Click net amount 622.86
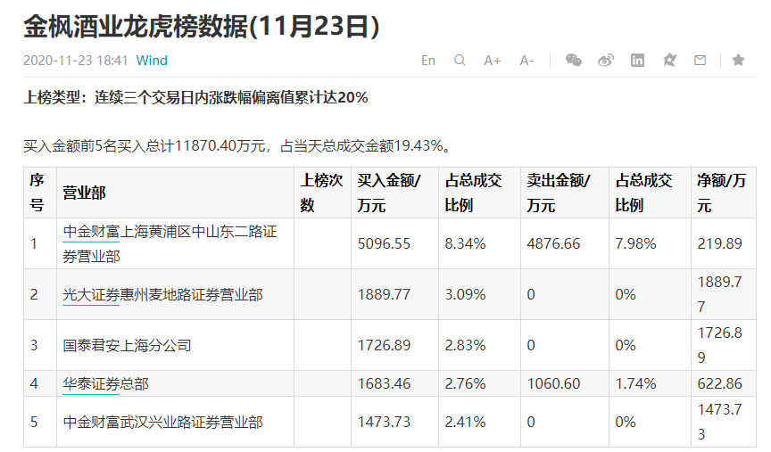The image size is (771, 452). [719, 383]
